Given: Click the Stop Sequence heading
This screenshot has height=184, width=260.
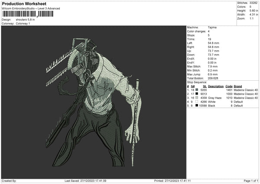Looking at the screenshot, I should (197, 82).
